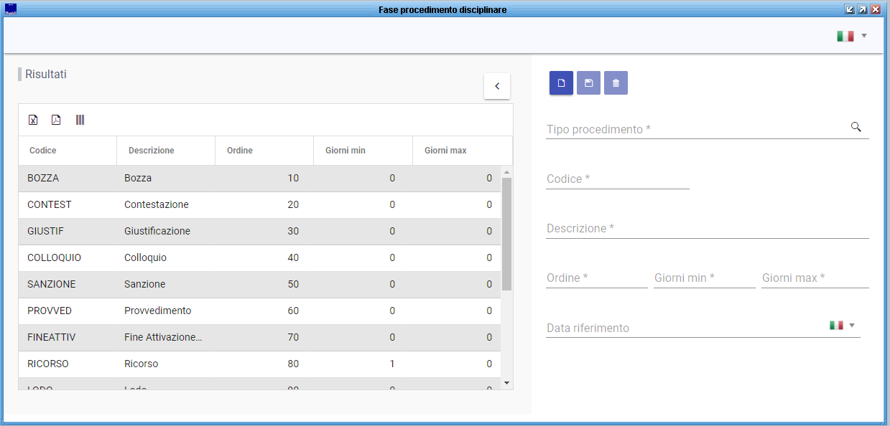This screenshot has height=426, width=890.
Task: Sort by Giorni max column header
Action: coord(445,151)
